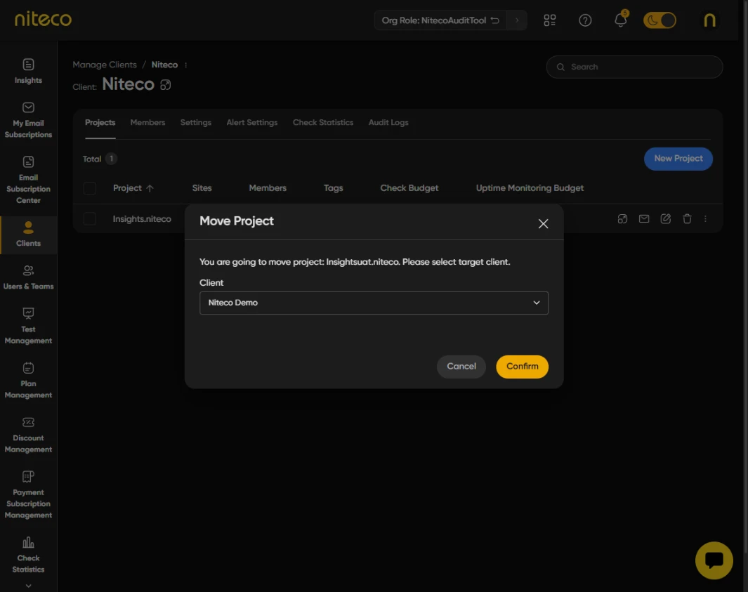Click the Total count badge
Viewport: 748px width, 592px height.
click(111, 159)
